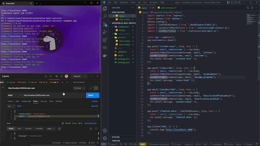Switch to the Params request tab
Viewport: 260px width, 146px height.
pyautogui.click(x=11, y=101)
